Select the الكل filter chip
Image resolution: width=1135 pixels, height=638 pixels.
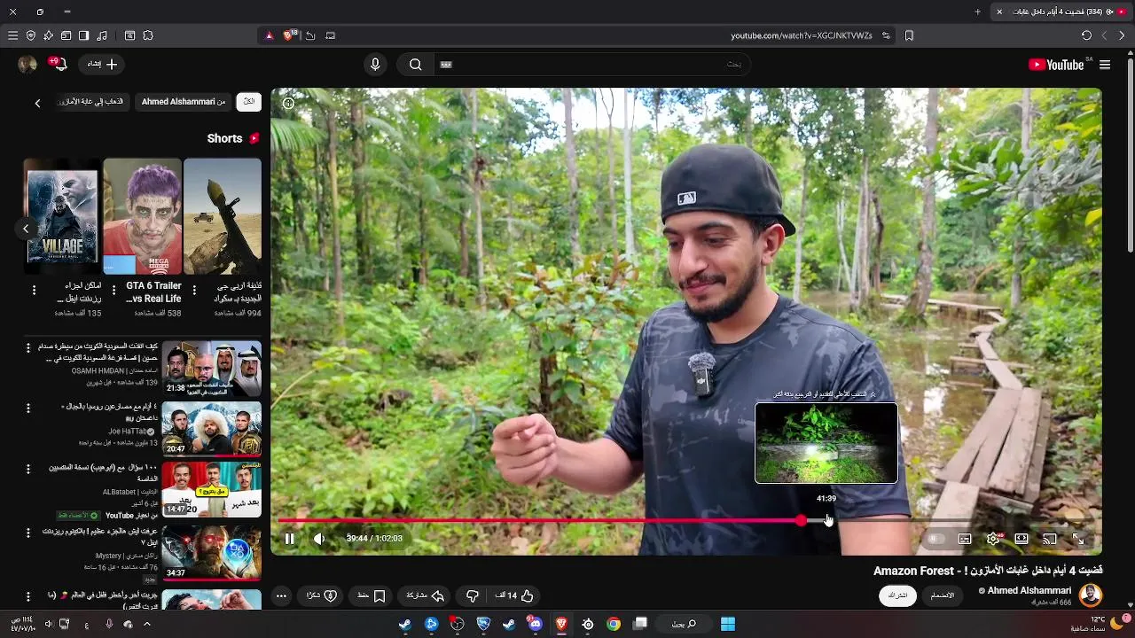[x=249, y=102]
